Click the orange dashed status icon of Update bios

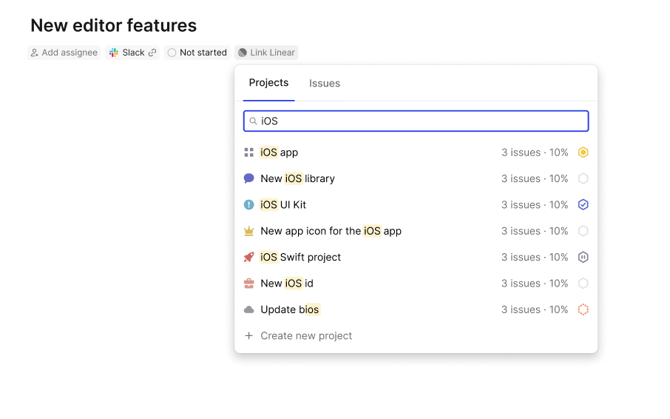click(583, 309)
